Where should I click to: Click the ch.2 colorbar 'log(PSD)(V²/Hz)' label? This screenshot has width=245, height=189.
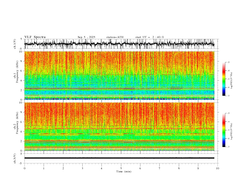(231, 132)
